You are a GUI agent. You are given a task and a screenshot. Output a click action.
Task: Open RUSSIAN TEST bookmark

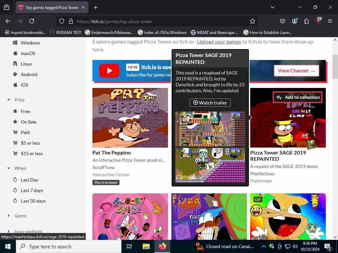66,33
